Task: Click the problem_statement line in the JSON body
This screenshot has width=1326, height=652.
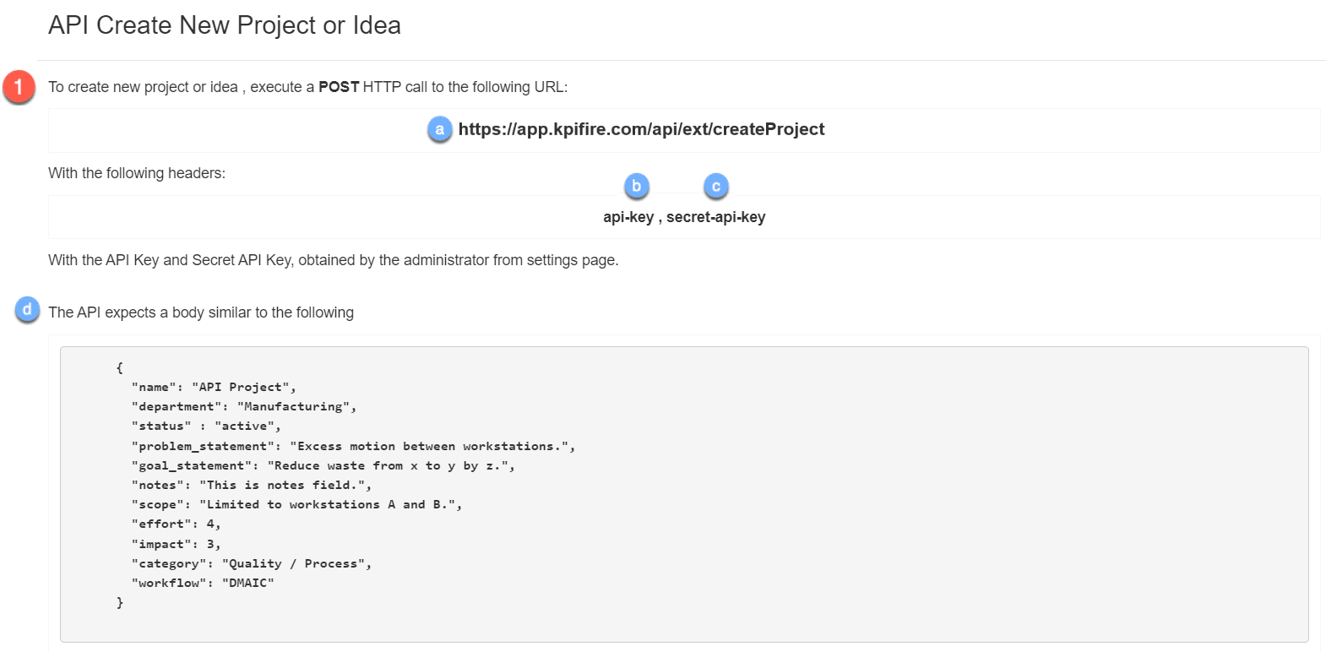Action: (352, 446)
